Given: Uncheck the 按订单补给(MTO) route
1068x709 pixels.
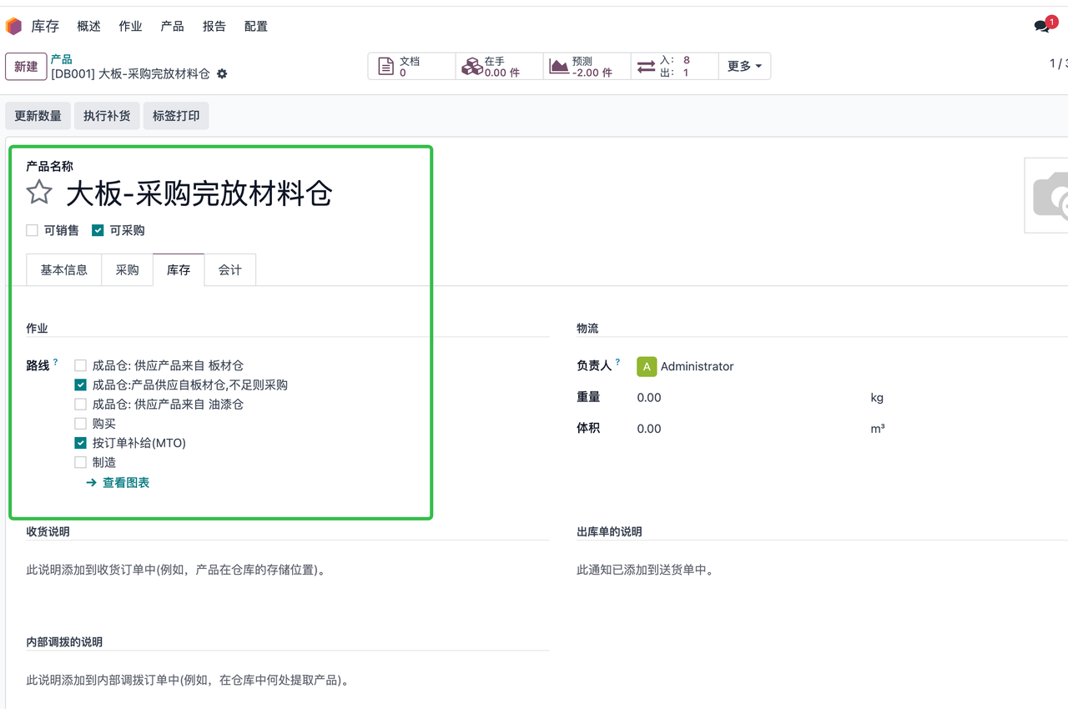Looking at the screenshot, I should [x=81, y=443].
